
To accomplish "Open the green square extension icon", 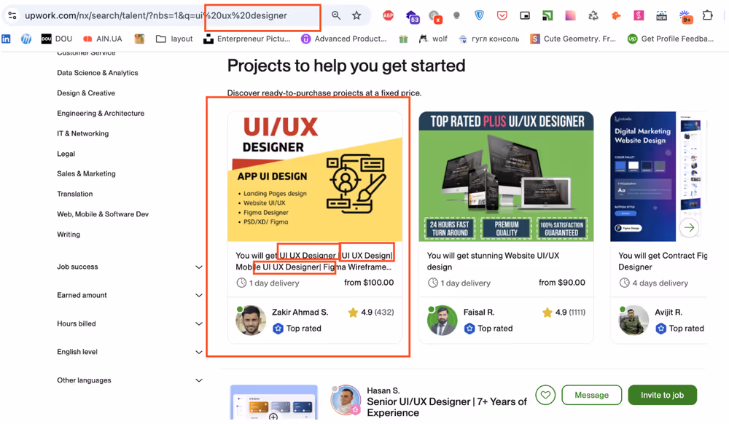I will (x=547, y=15).
